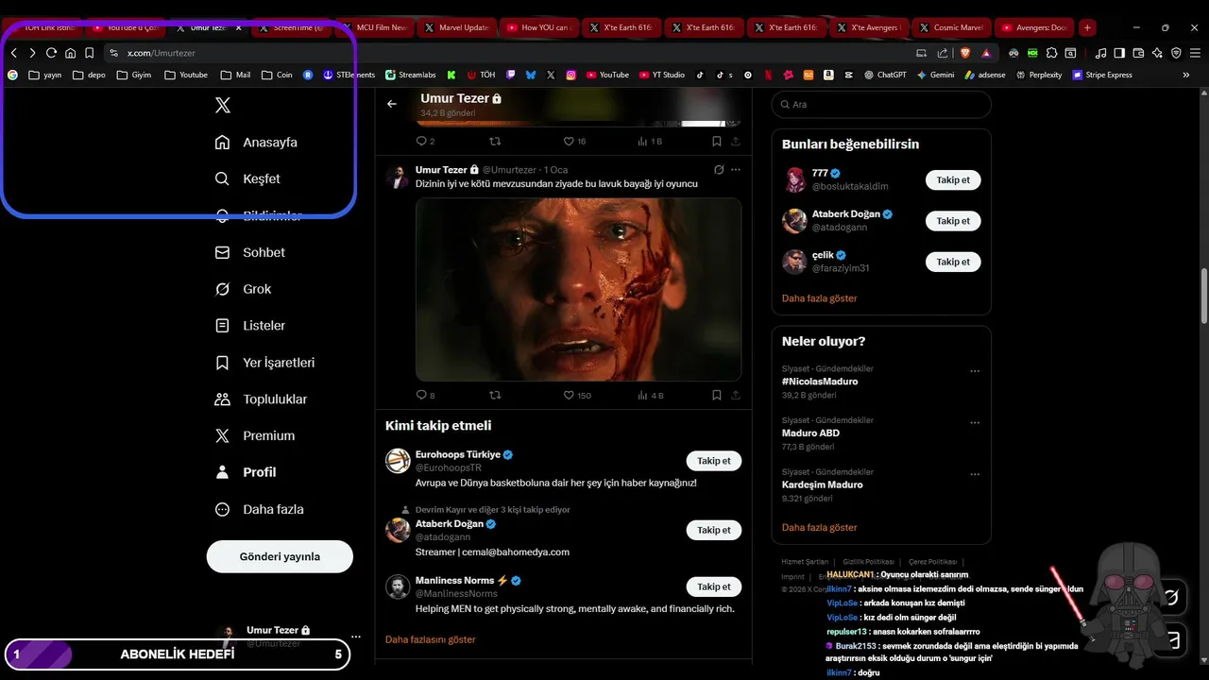Follow 777 with Takip et
The width and height of the screenshot is (1209, 680).
coord(953,179)
